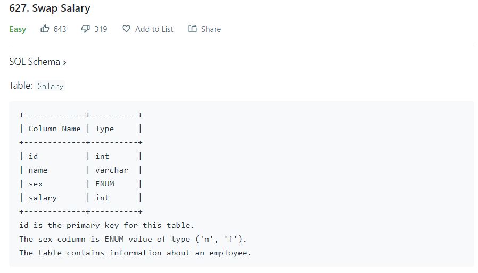Click the Column Name header text
Image resolution: width=478 pixels, height=273 pixels.
click(x=55, y=129)
